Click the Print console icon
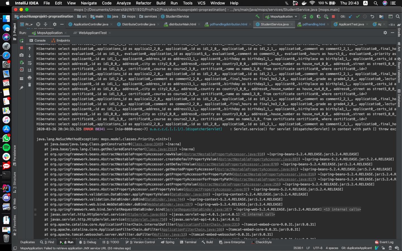Image resolution: width=402 pixels, height=251 pixels. tap(30, 78)
